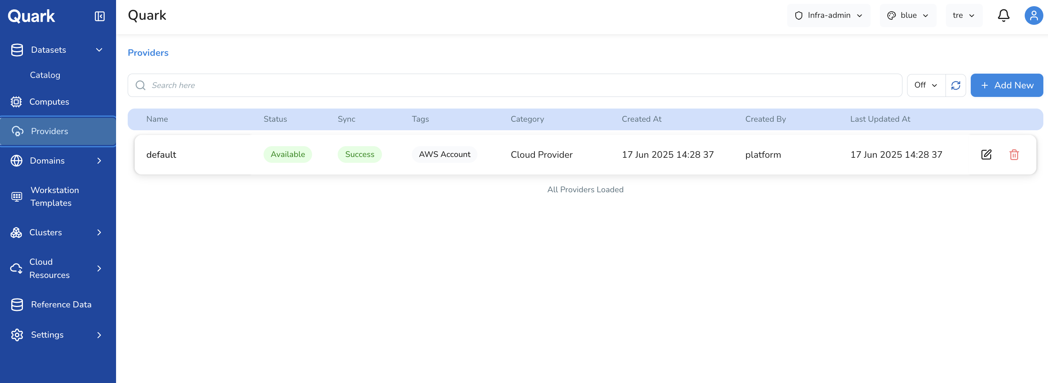Screen dimensions: 1048x383
Task: Click the Created By column header
Action: pos(765,119)
